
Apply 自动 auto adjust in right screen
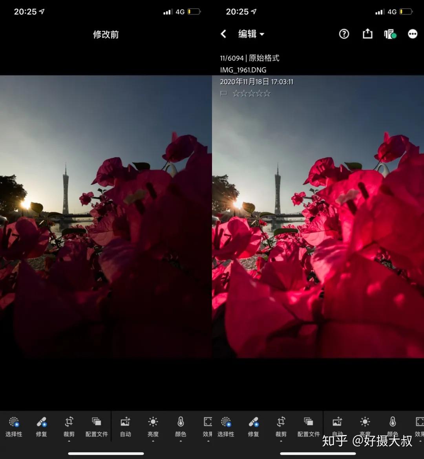point(337,427)
